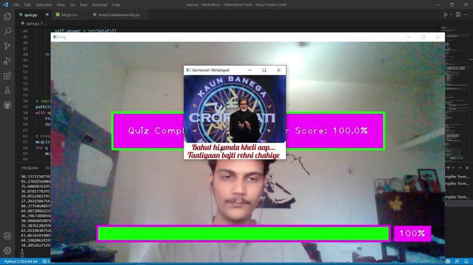Open the Run menu

83,5
